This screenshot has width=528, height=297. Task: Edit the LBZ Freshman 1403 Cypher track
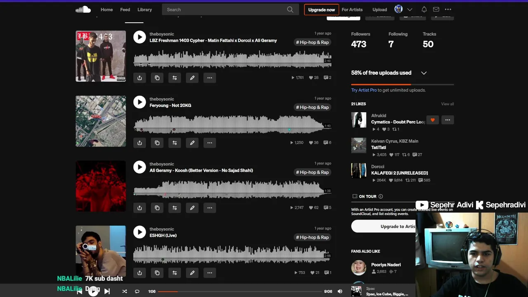pyautogui.click(x=192, y=78)
